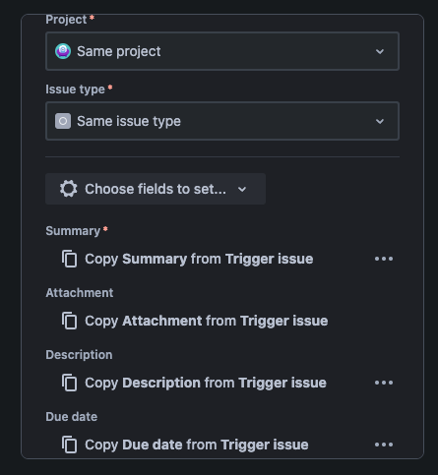Select Copy Description from Trigger issue text

[x=206, y=383]
